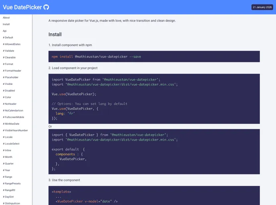The height and width of the screenshot is (205, 276).
Task: Go to # NoHeader sidebar entry
Action: pyautogui.click(x=10, y=104)
